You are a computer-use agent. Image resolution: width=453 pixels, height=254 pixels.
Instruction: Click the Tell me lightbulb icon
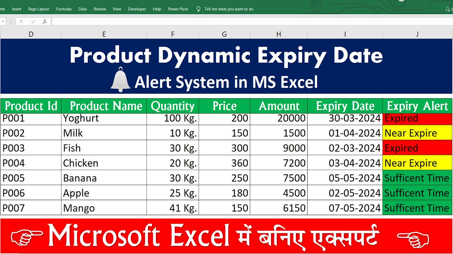click(199, 9)
